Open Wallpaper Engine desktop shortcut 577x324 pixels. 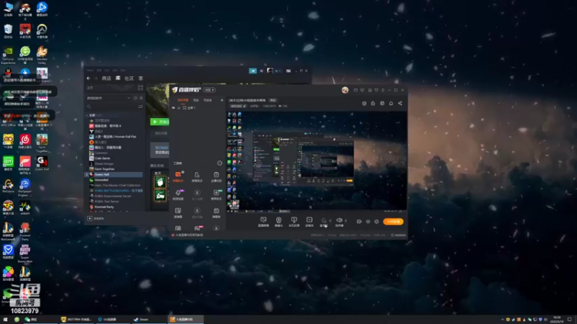coord(25,187)
